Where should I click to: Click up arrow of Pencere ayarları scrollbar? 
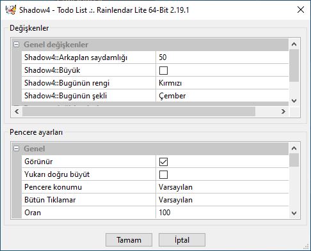coord(294,148)
